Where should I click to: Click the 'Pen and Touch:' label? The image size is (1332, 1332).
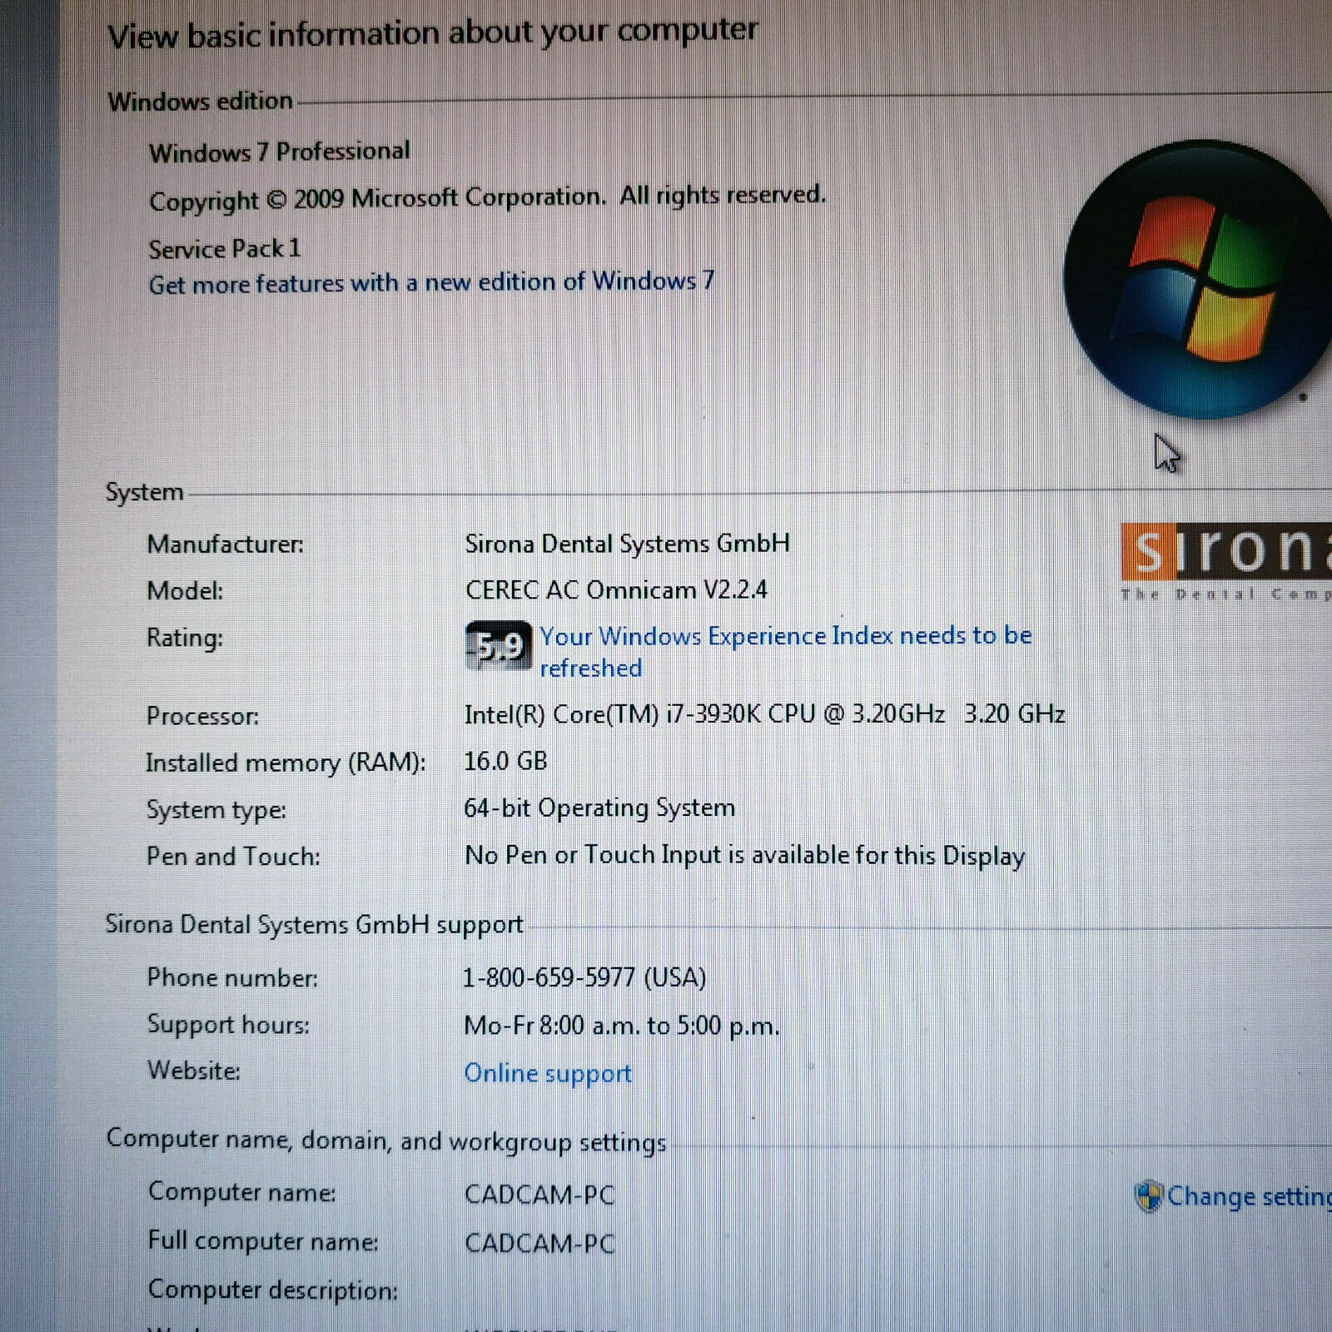(x=233, y=856)
